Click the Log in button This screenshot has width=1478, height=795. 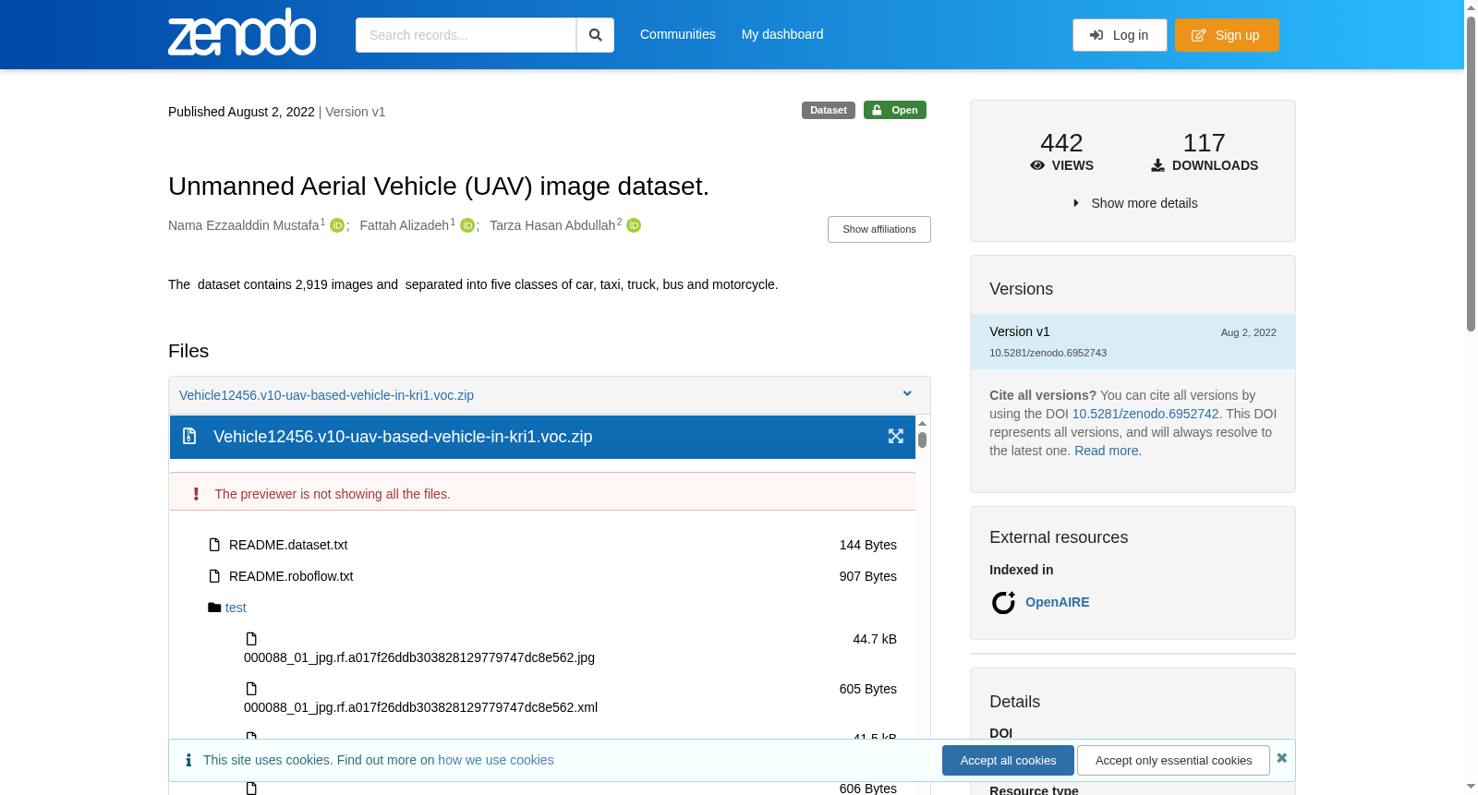1120,35
